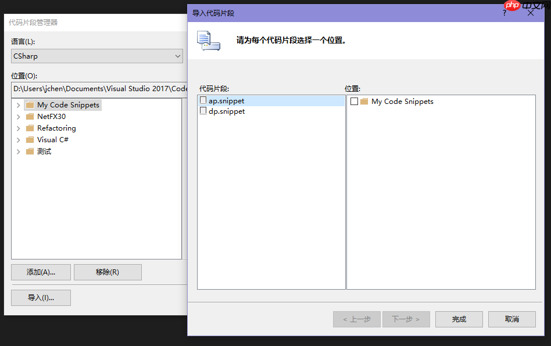Click the 添加(A) button

41,272
